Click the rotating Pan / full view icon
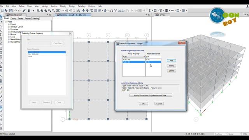This screenshot has height=140, width=249. tap(58, 10)
